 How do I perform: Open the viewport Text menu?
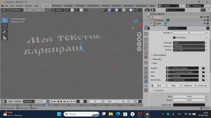click(x=41, y=10)
